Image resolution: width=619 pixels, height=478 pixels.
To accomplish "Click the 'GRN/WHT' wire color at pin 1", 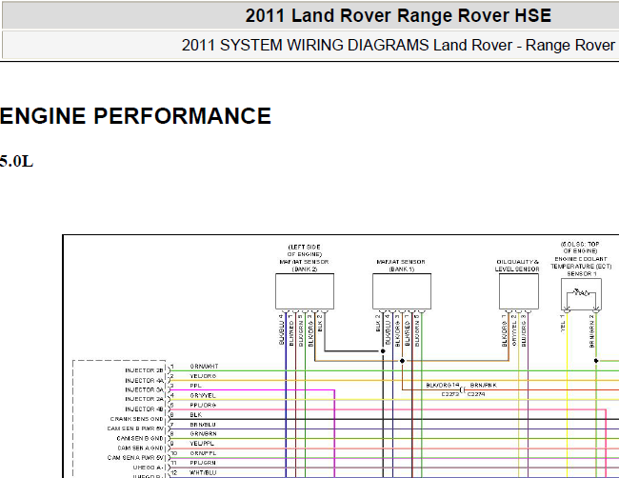I will point(204,367).
